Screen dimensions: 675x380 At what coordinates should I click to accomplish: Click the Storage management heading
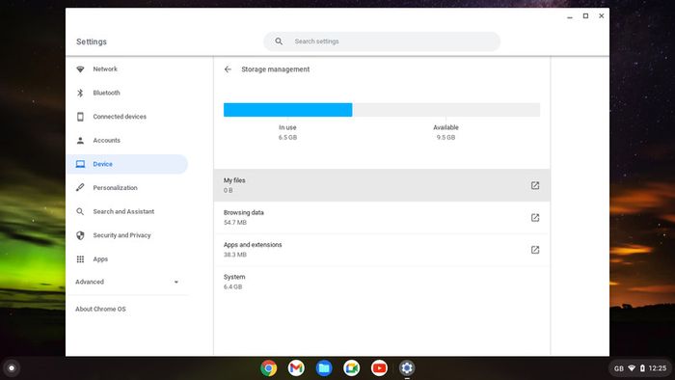[276, 69]
